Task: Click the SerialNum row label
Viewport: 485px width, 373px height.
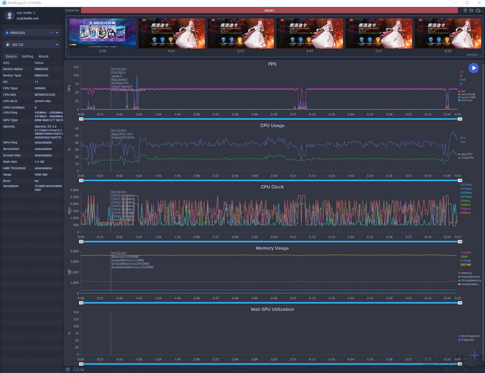Action: 11,186
